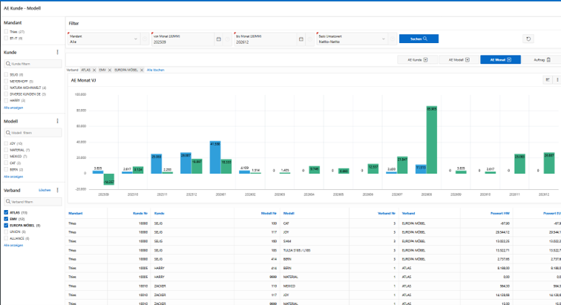Remove the EMV filter chip
Image resolution: width=561 pixels, height=305 pixels.
tap(110, 70)
